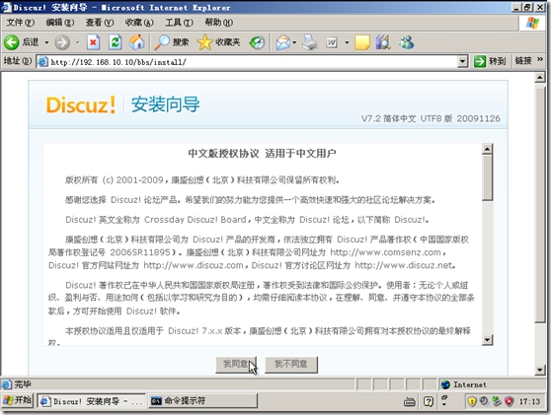Screen dimensions: 551x415
Task: Open the 查看(V) menu
Action: click(100, 23)
